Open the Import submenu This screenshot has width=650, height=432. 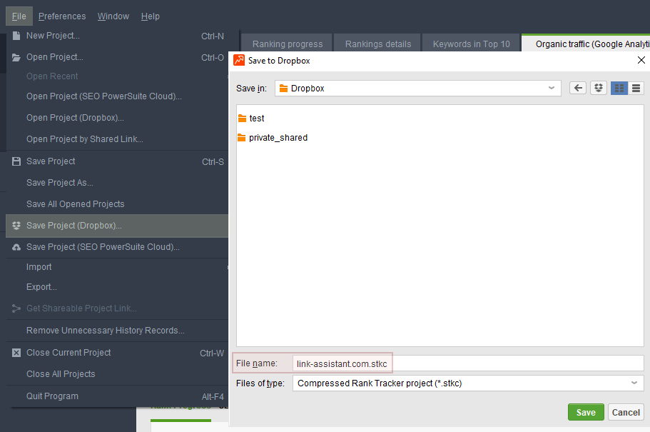pos(117,267)
